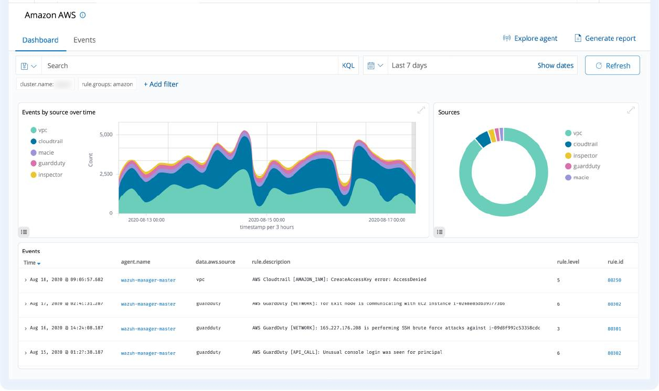Screen dimensions: 659x391
Task: Click the SSH brute force attacks description
Action: pyautogui.click(x=396, y=328)
